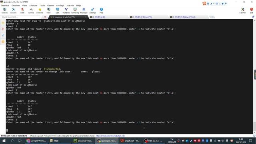
Task: Switch to distance vect taskbar app
Action: 83,140
